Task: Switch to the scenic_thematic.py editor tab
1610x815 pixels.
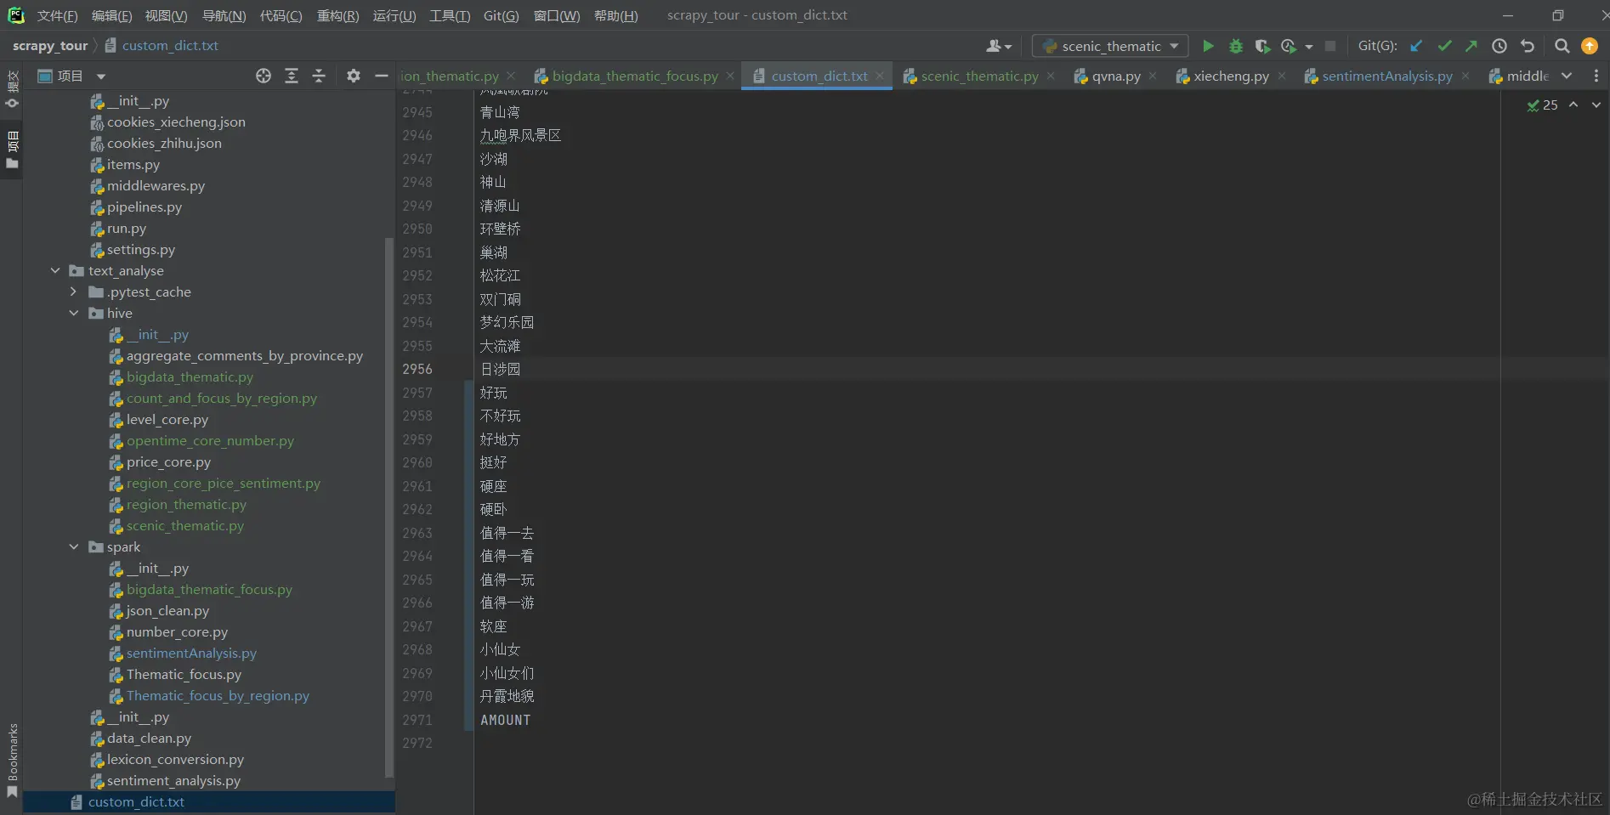Action: (x=979, y=76)
